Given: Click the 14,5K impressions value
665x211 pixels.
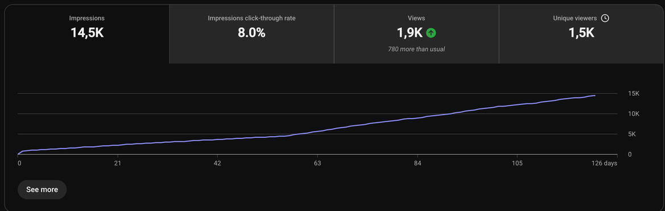Looking at the screenshot, I should point(87,33).
